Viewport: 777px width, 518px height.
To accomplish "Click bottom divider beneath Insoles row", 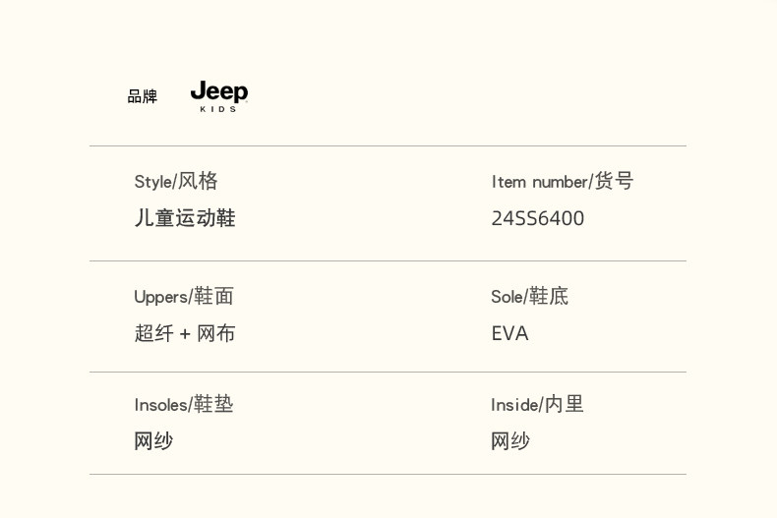I will point(388,474).
